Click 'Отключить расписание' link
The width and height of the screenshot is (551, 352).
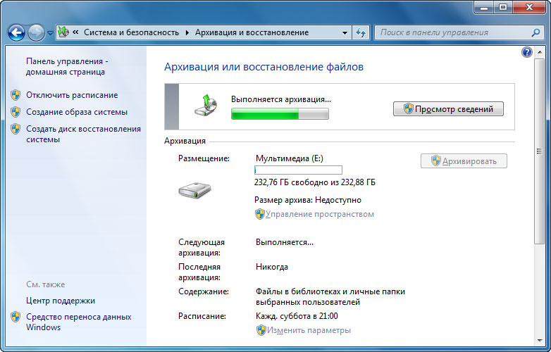[72, 95]
